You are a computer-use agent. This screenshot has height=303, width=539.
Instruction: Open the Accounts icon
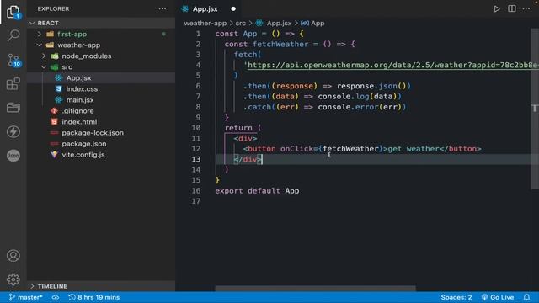pos(13,256)
